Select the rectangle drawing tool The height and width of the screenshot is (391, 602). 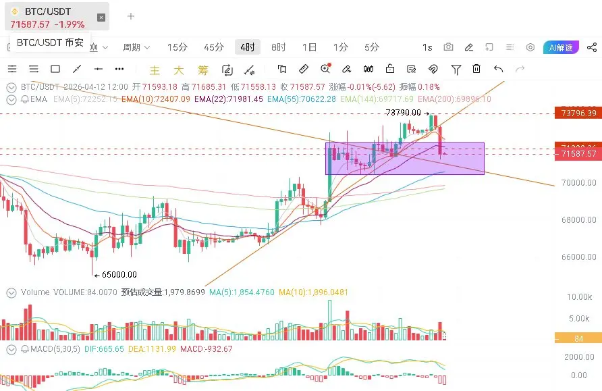click(55, 69)
